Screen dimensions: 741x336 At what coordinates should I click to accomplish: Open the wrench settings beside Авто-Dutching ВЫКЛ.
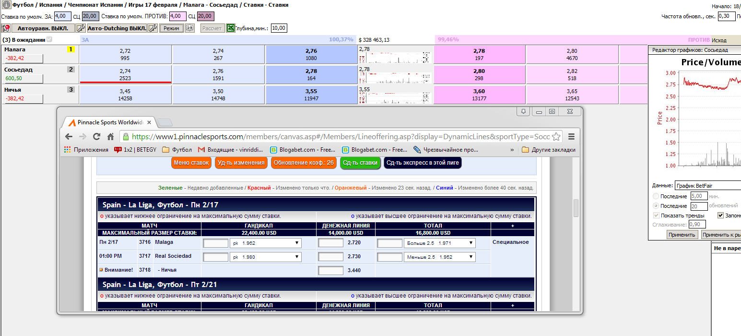pos(153,28)
